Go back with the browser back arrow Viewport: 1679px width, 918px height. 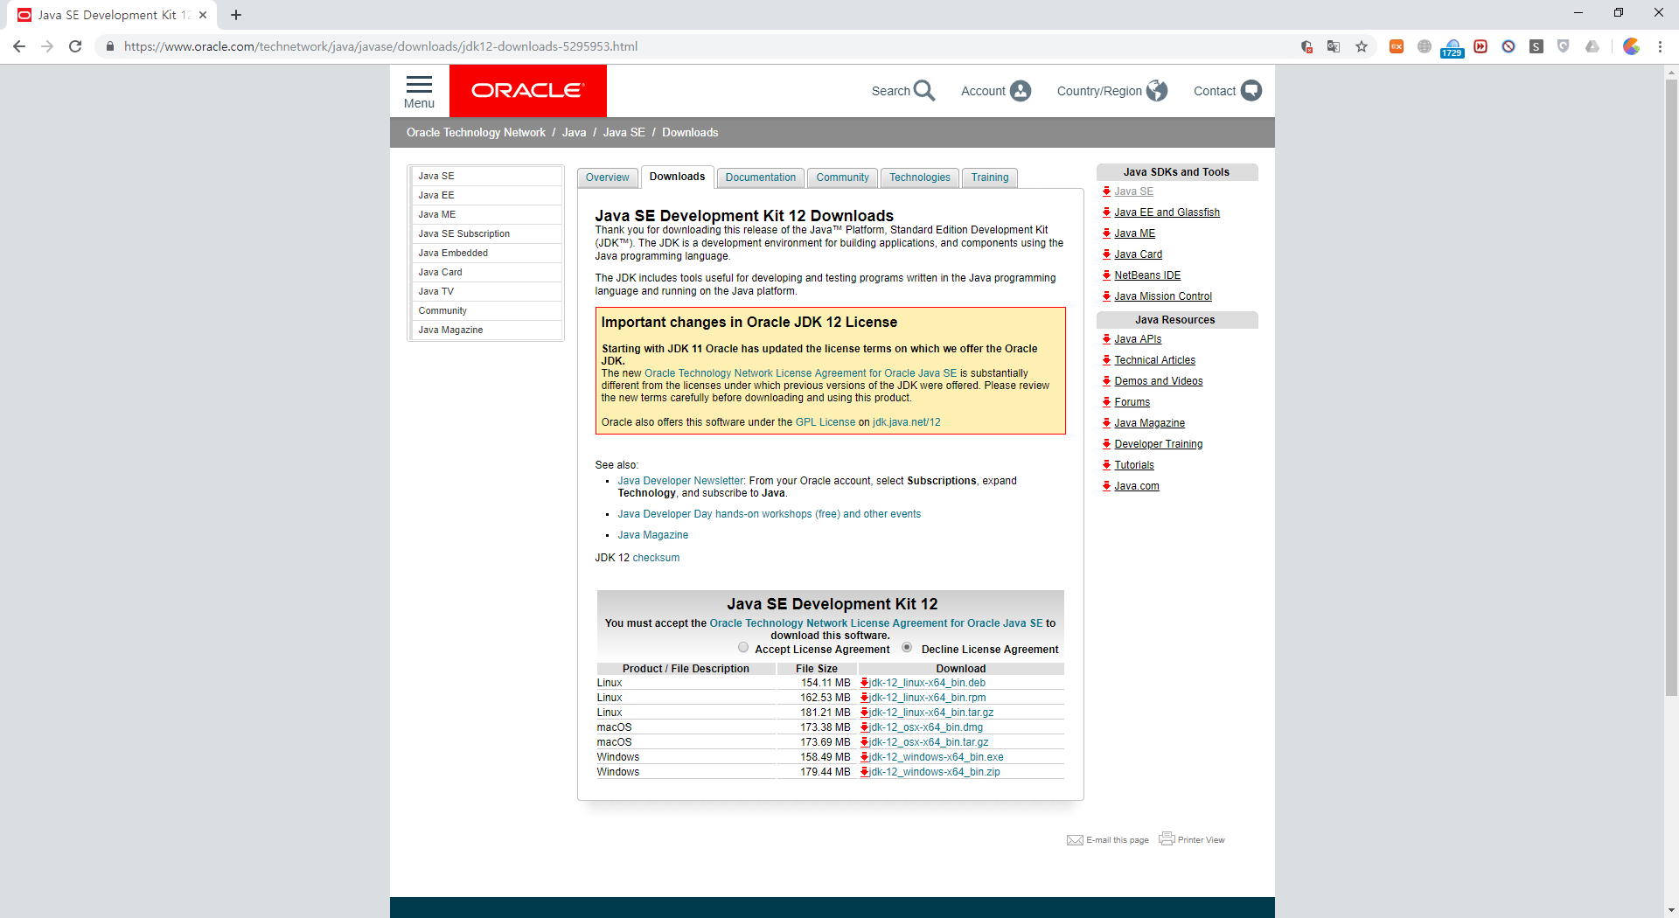tap(19, 46)
